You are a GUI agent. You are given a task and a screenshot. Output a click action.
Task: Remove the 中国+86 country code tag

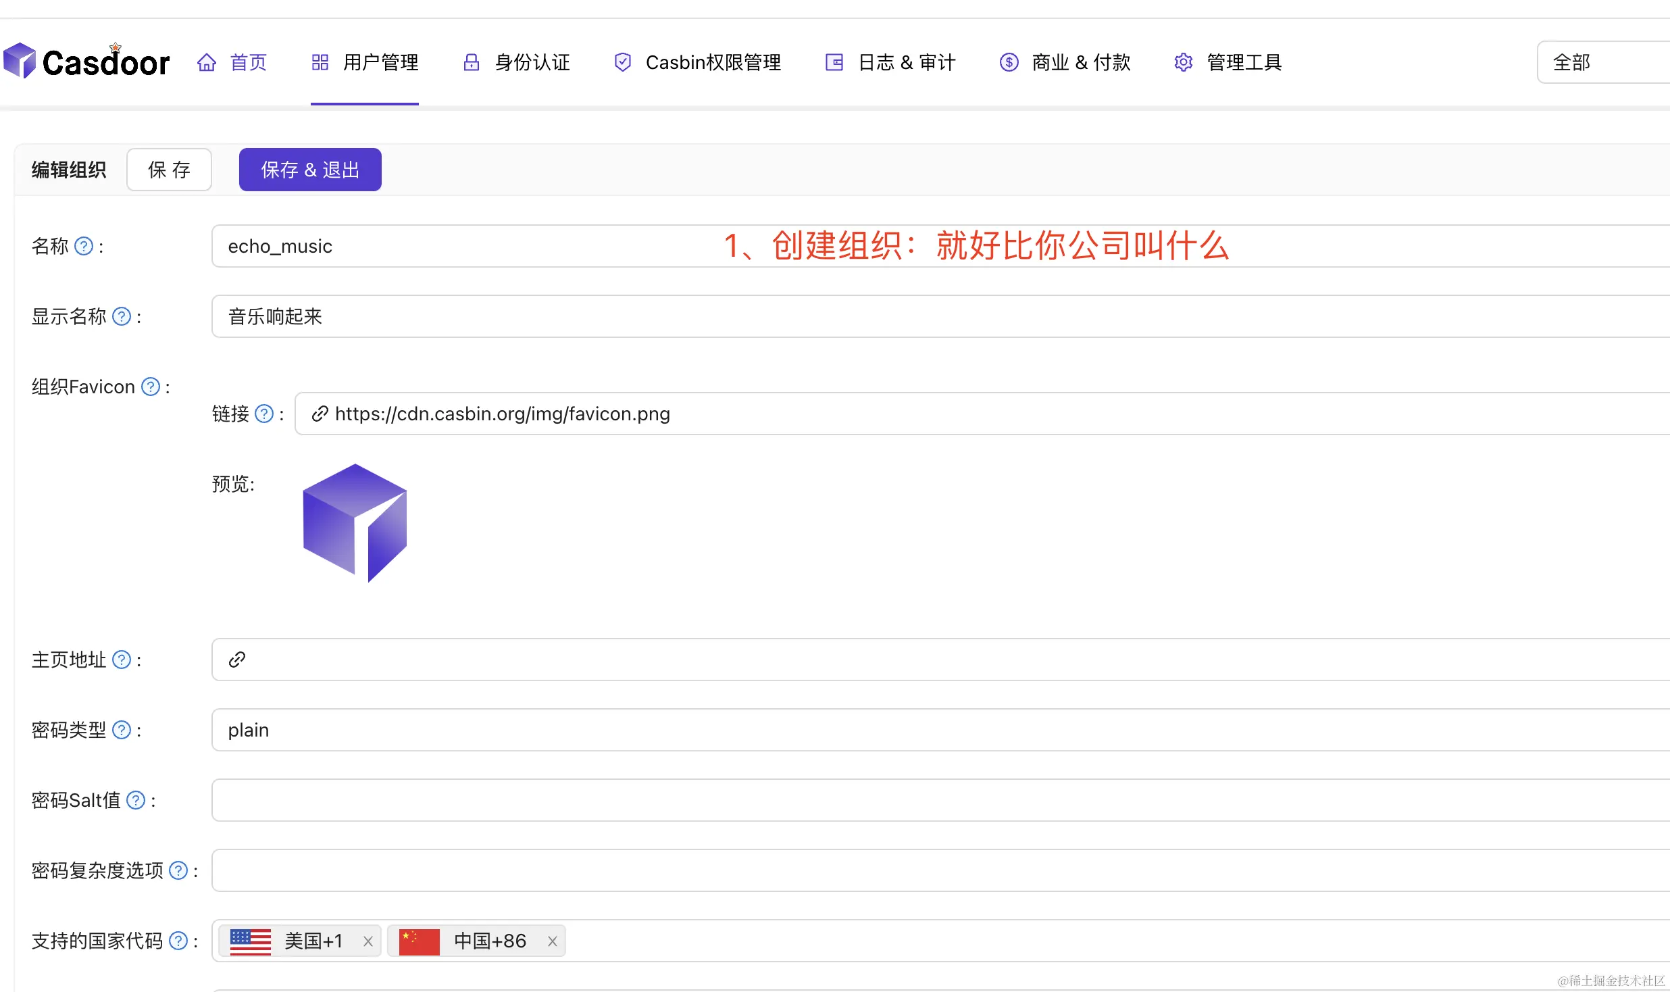(x=552, y=941)
